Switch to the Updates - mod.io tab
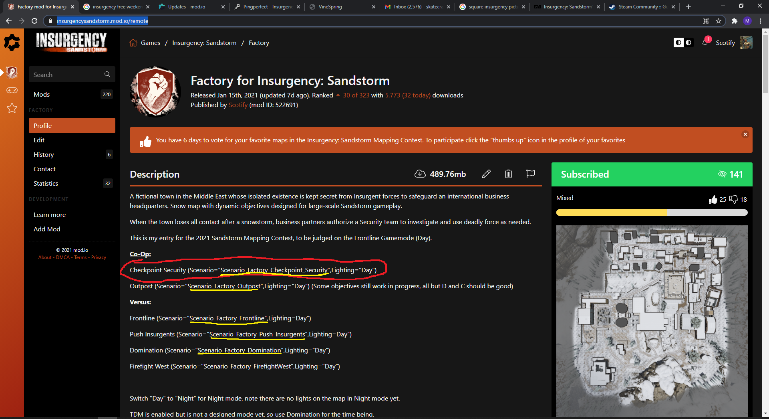769x419 pixels. tap(191, 7)
